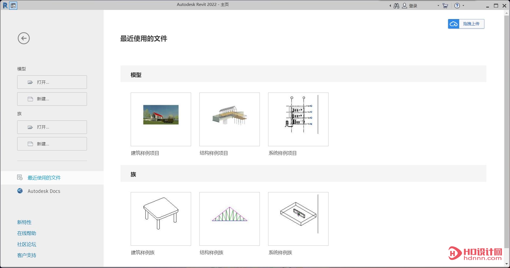This screenshot has width=510, height=268.
Task: Maximize the Revit window
Action: coord(496,6)
